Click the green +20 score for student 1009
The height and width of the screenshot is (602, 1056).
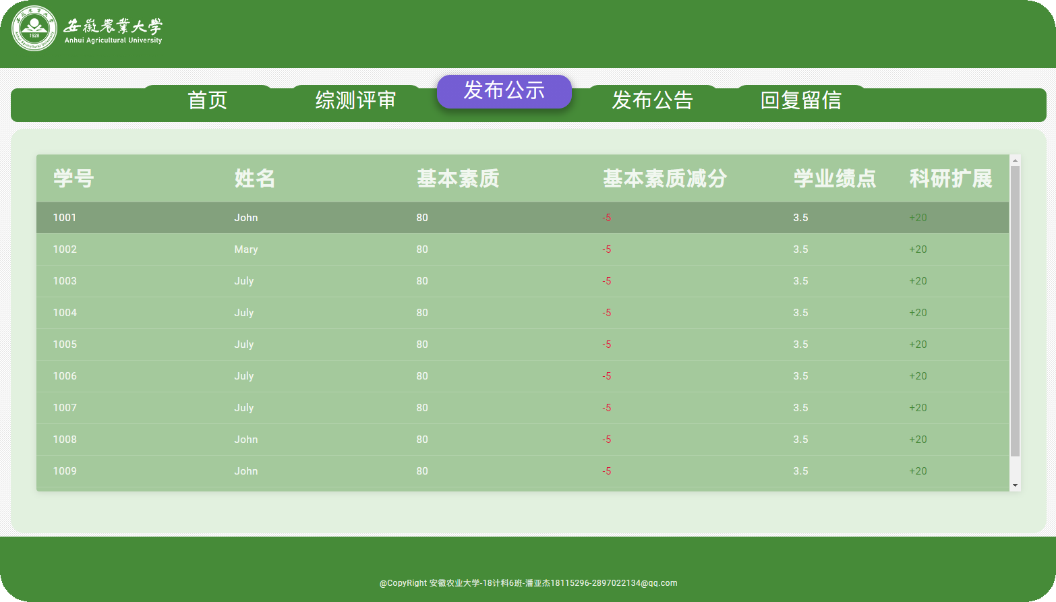[918, 471]
